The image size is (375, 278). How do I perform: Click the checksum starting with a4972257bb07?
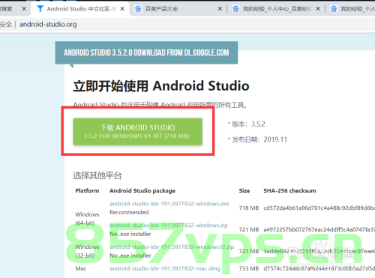tap(319, 229)
